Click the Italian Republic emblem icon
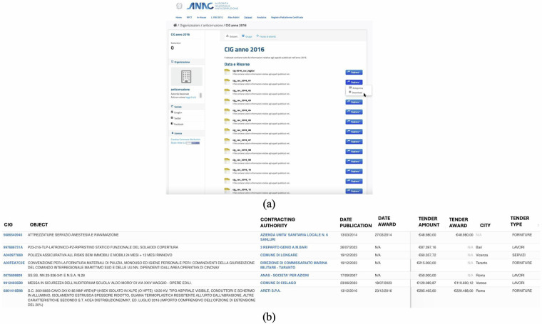Image resolution: width=542 pixels, height=324 pixels. click(179, 6)
